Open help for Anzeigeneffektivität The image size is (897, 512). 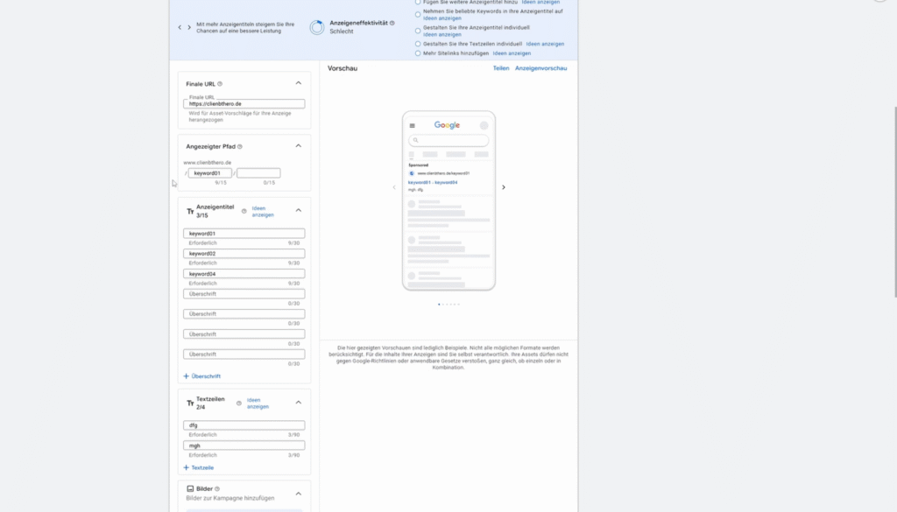tap(392, 23)
